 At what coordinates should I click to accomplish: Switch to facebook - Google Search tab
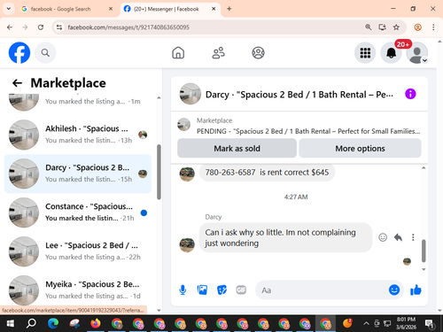click(x=60, y=9)
